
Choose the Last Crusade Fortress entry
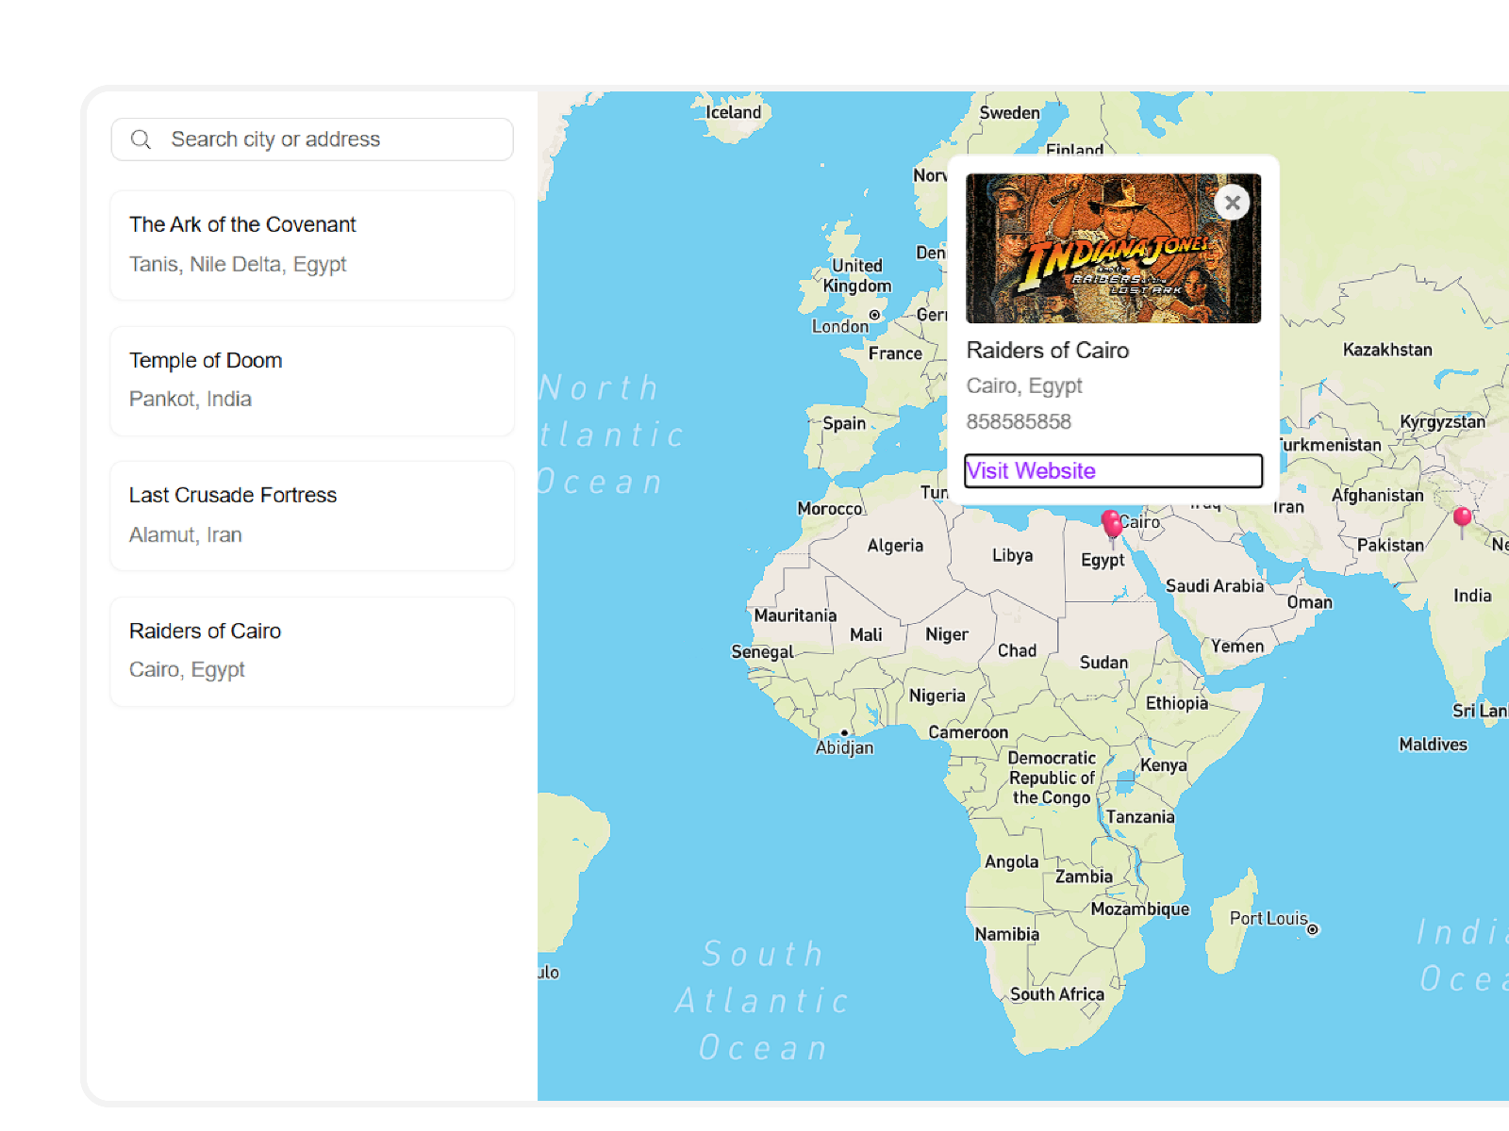coord(312,516)
